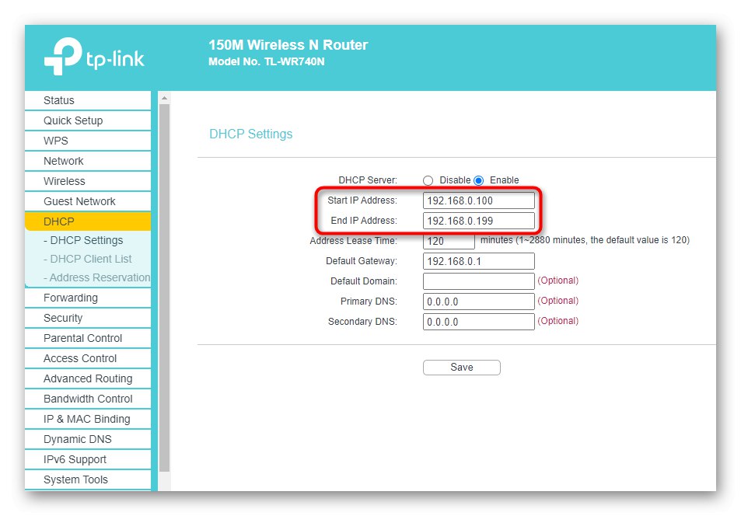Open the Network menu
This screenshot has width=741, height=516.
click(x=88, y=161)
